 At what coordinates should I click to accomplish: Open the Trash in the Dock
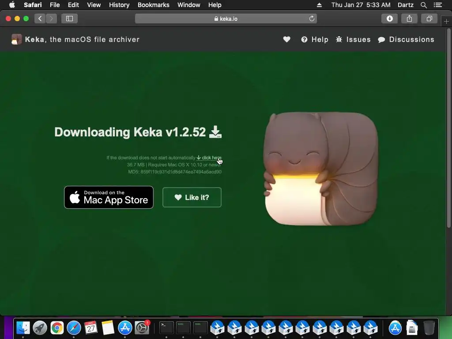(429, 328)
